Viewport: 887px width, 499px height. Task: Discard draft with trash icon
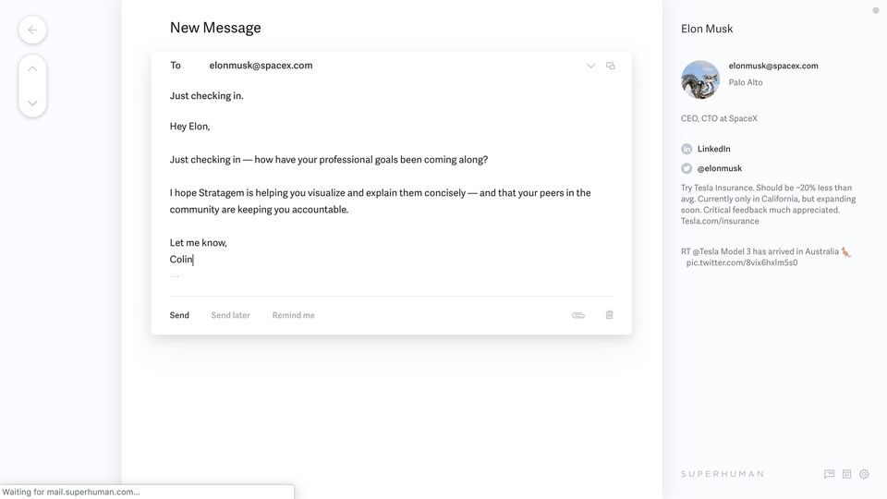point(609,315)
